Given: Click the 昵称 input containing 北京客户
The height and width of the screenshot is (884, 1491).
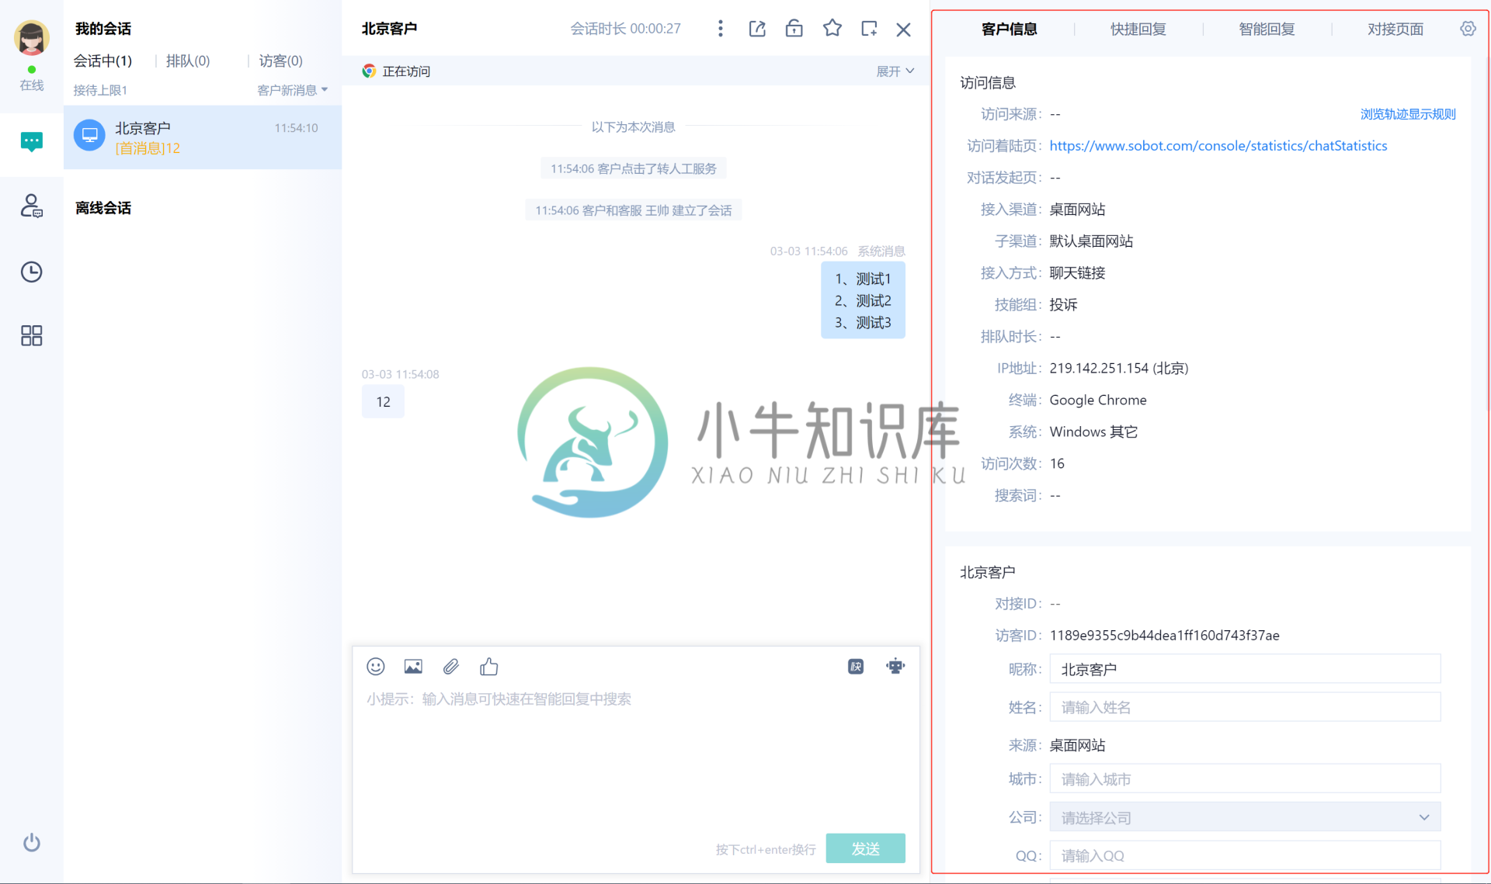Looking at the screenshot, I should point(1245,669).
